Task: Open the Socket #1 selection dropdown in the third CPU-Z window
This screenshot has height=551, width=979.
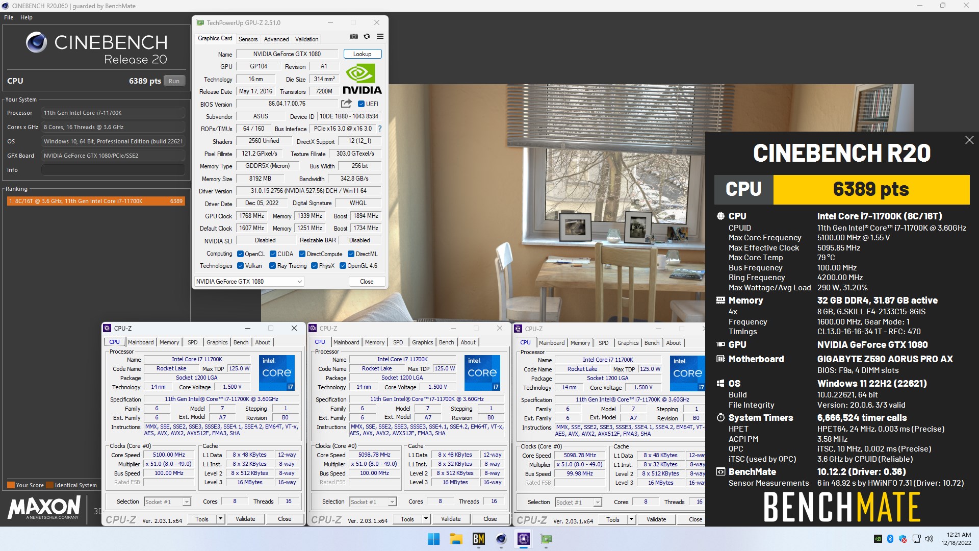Action: 578,503
